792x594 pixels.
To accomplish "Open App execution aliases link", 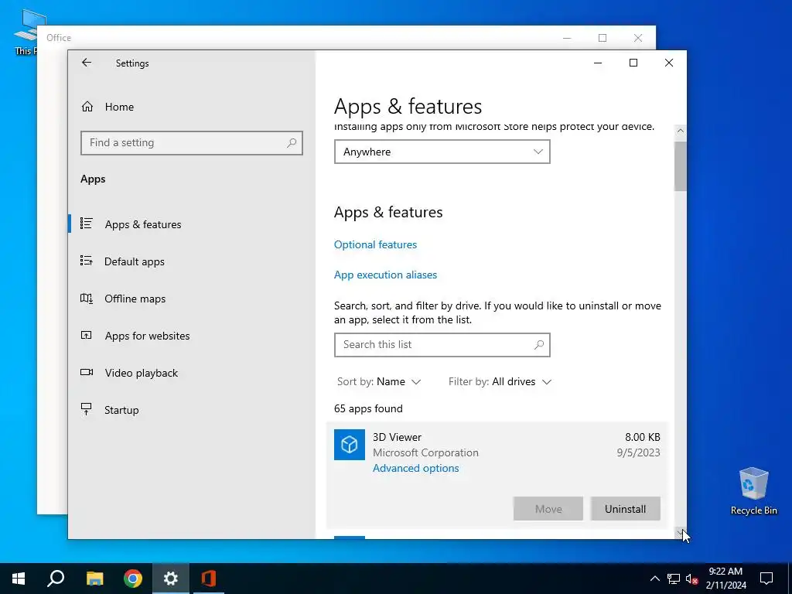I will 385,275.
